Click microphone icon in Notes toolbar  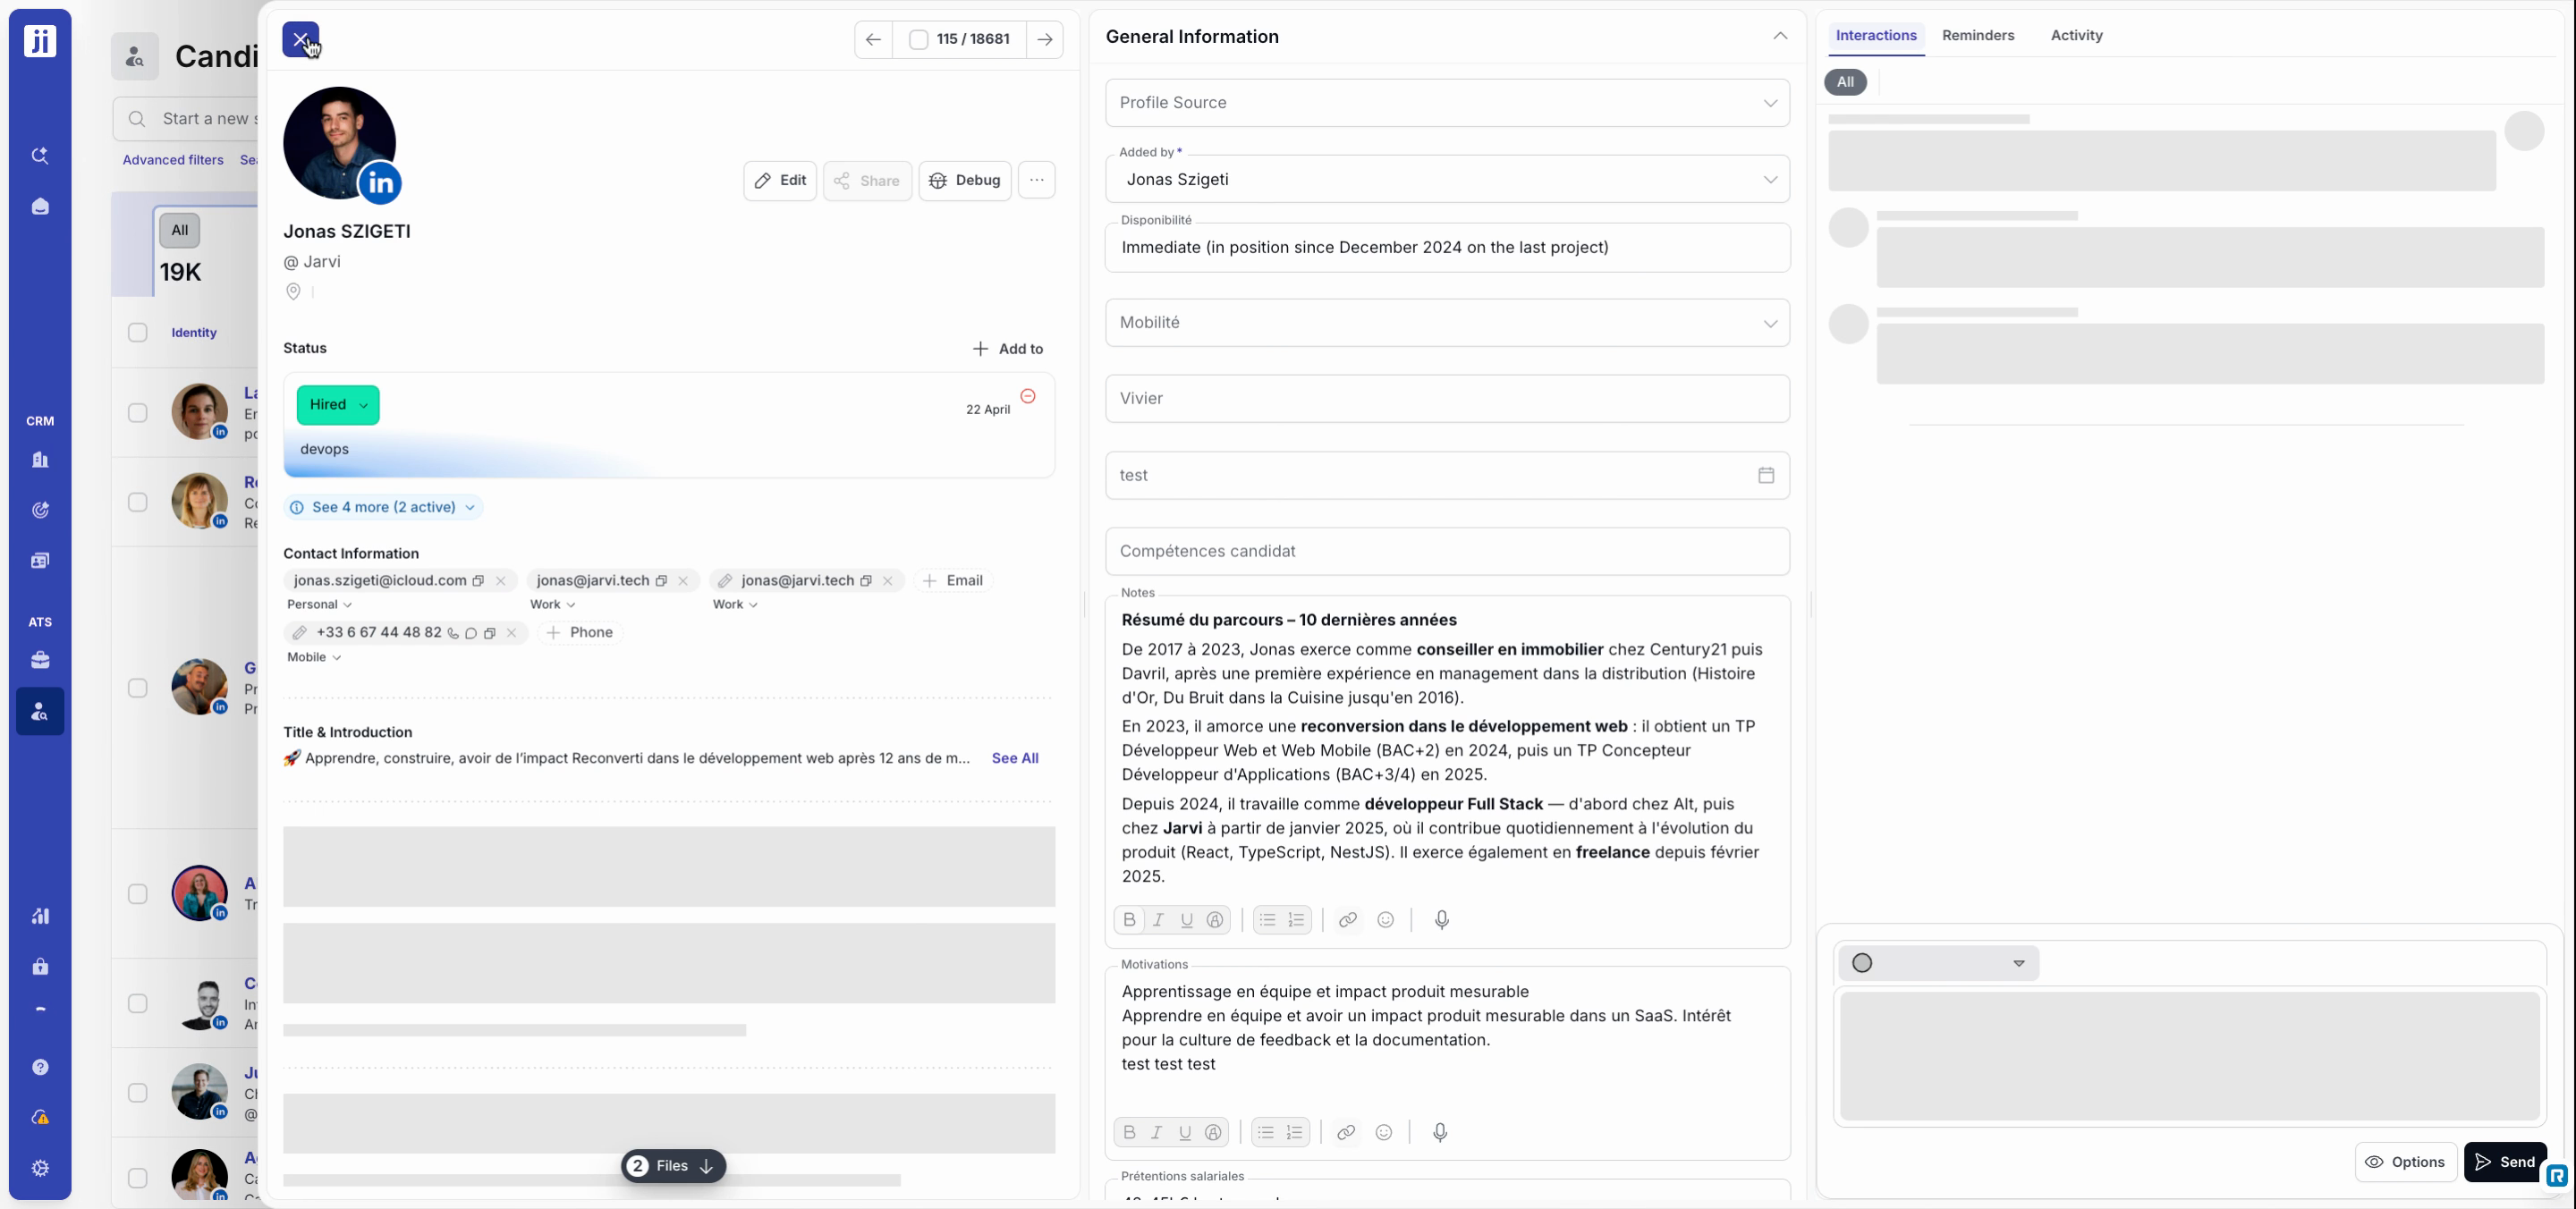click(1441, 919)
